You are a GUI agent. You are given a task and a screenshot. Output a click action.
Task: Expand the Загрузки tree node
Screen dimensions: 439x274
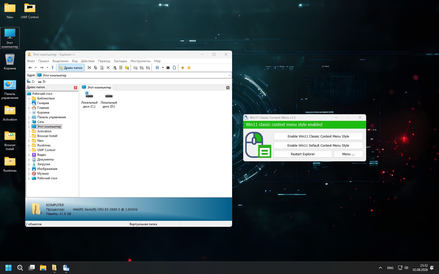pos(29,164)
